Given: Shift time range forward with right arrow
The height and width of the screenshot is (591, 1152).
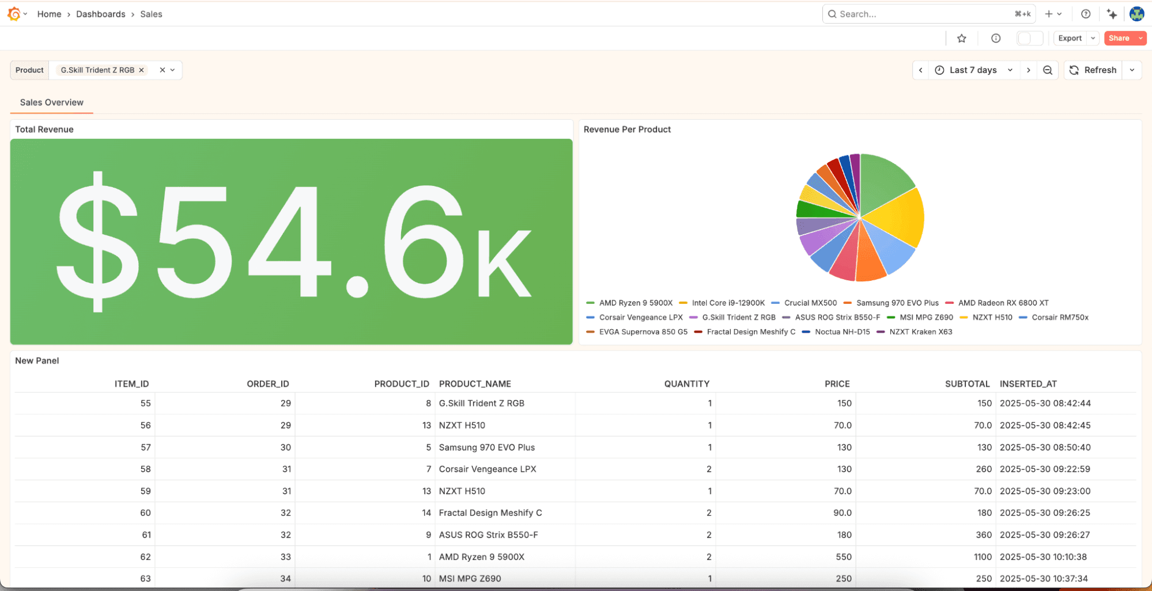Looking at the screenshot, I should click(1029, 70).
